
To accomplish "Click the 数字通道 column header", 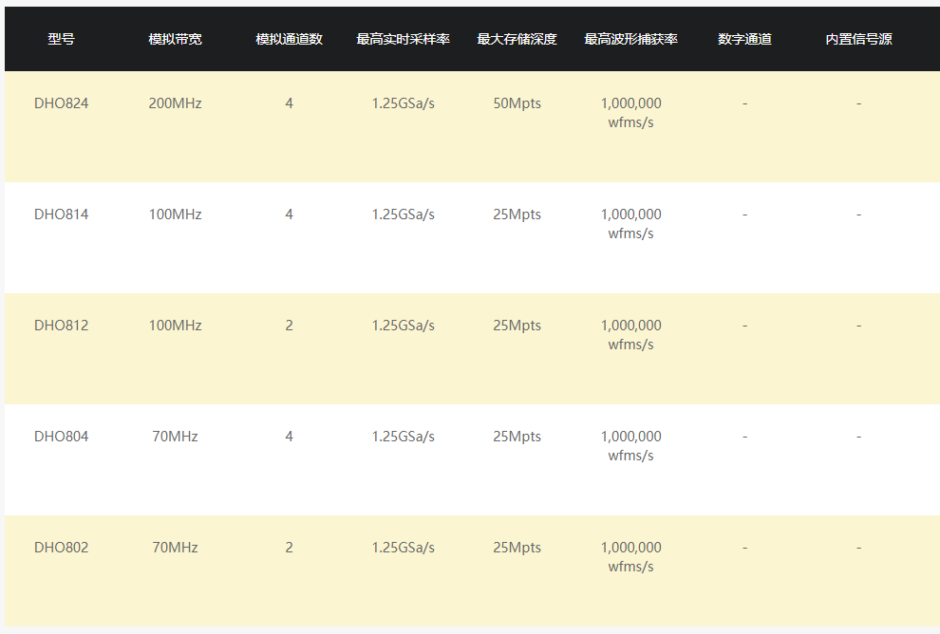I will click(x=744, y=39).
